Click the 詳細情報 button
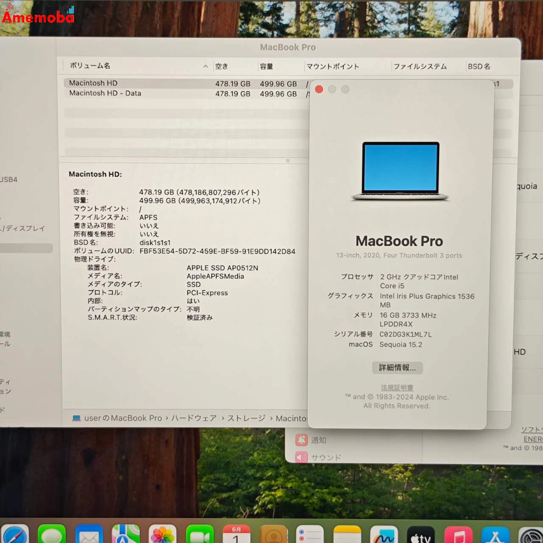Viewport: 543px width, 543px height. pyautogui.click(x=397, y=368)
